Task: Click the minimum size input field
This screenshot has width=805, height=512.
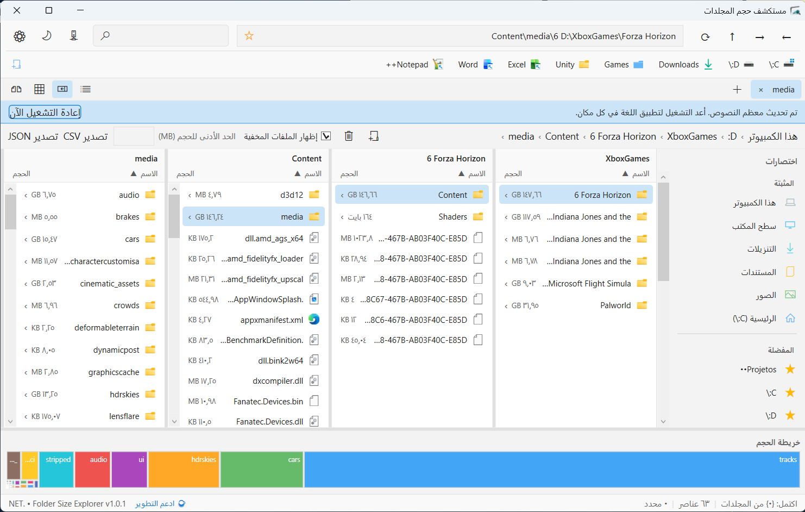Action: [134, 136]
